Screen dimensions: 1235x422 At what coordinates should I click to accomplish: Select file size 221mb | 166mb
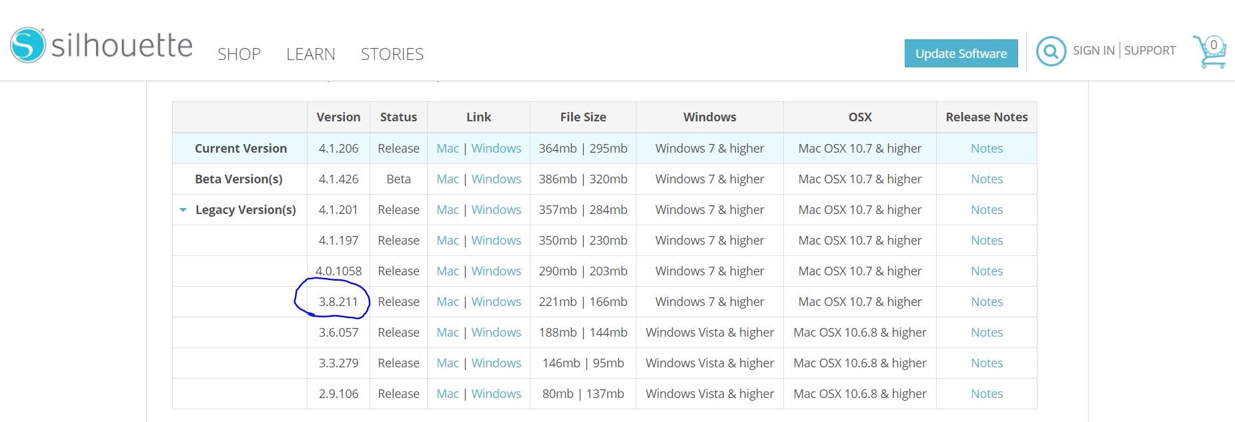pos(583,302)
